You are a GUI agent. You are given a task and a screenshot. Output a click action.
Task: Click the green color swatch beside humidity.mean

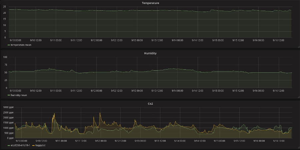coord(9,95)
